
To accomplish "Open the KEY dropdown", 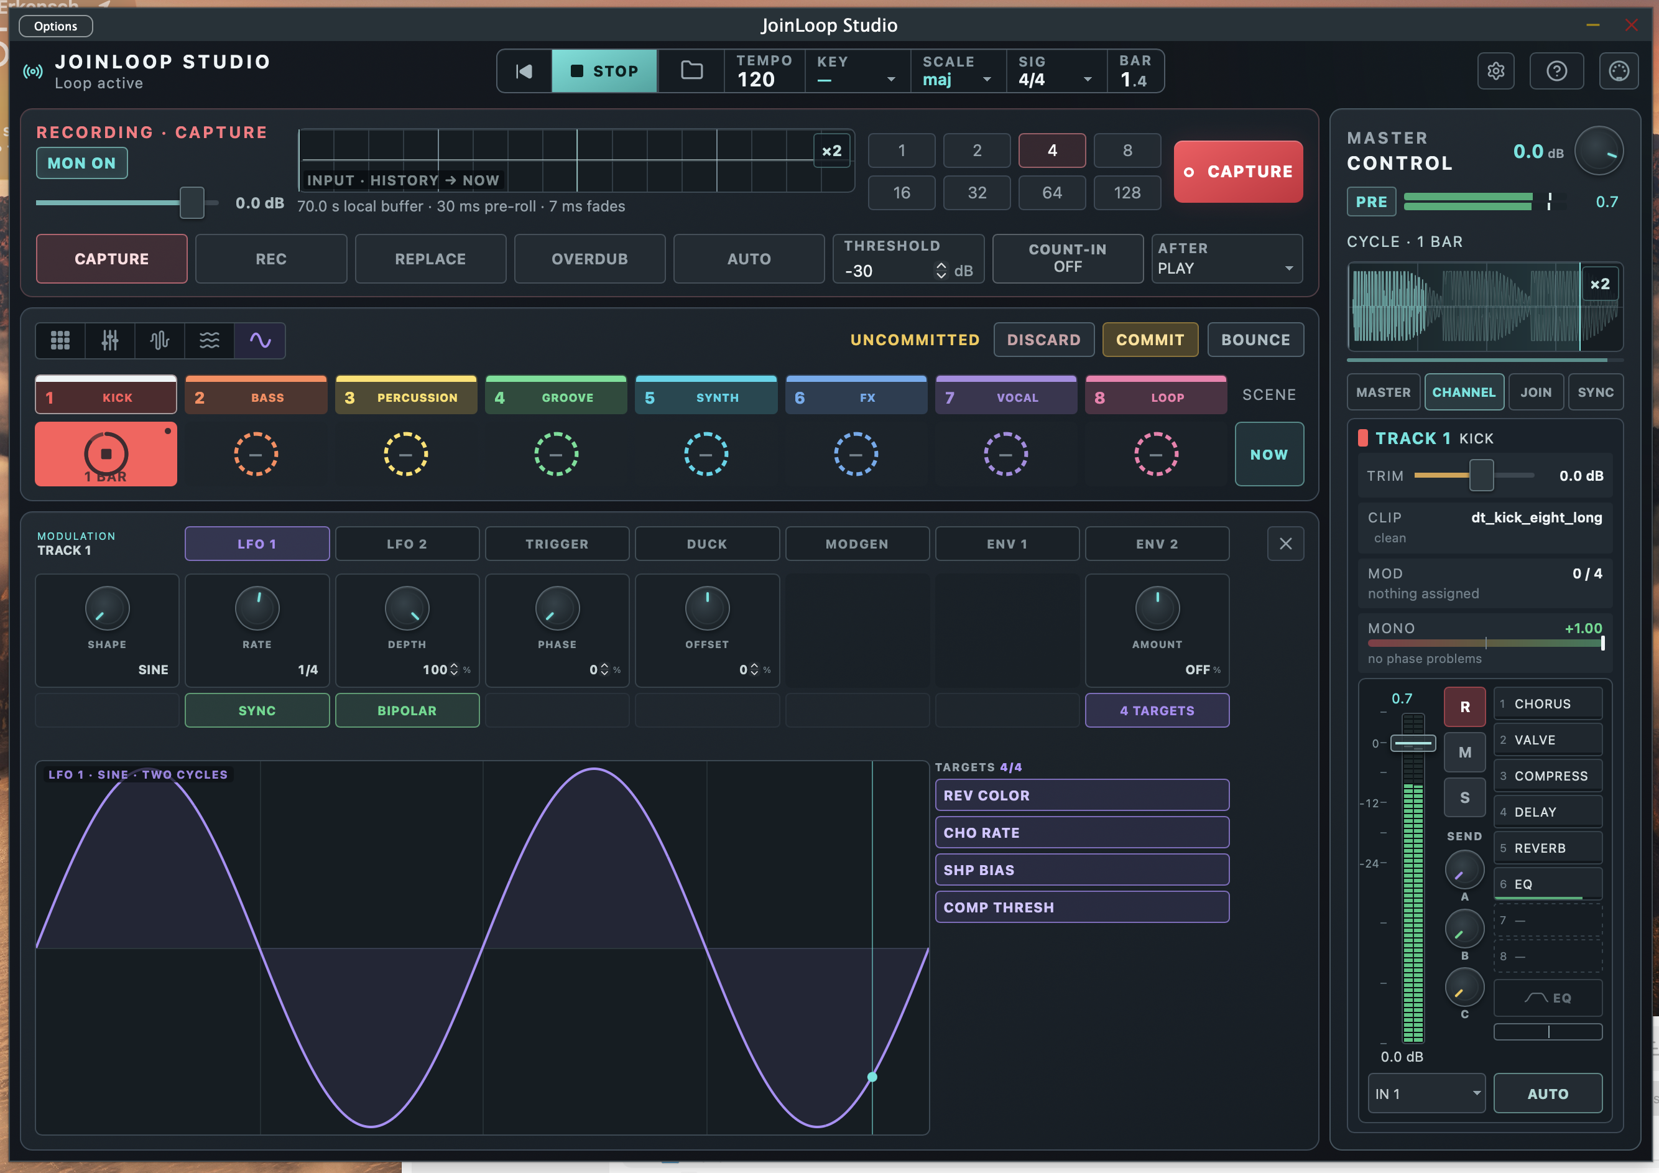I will click(x=857, y=71).
